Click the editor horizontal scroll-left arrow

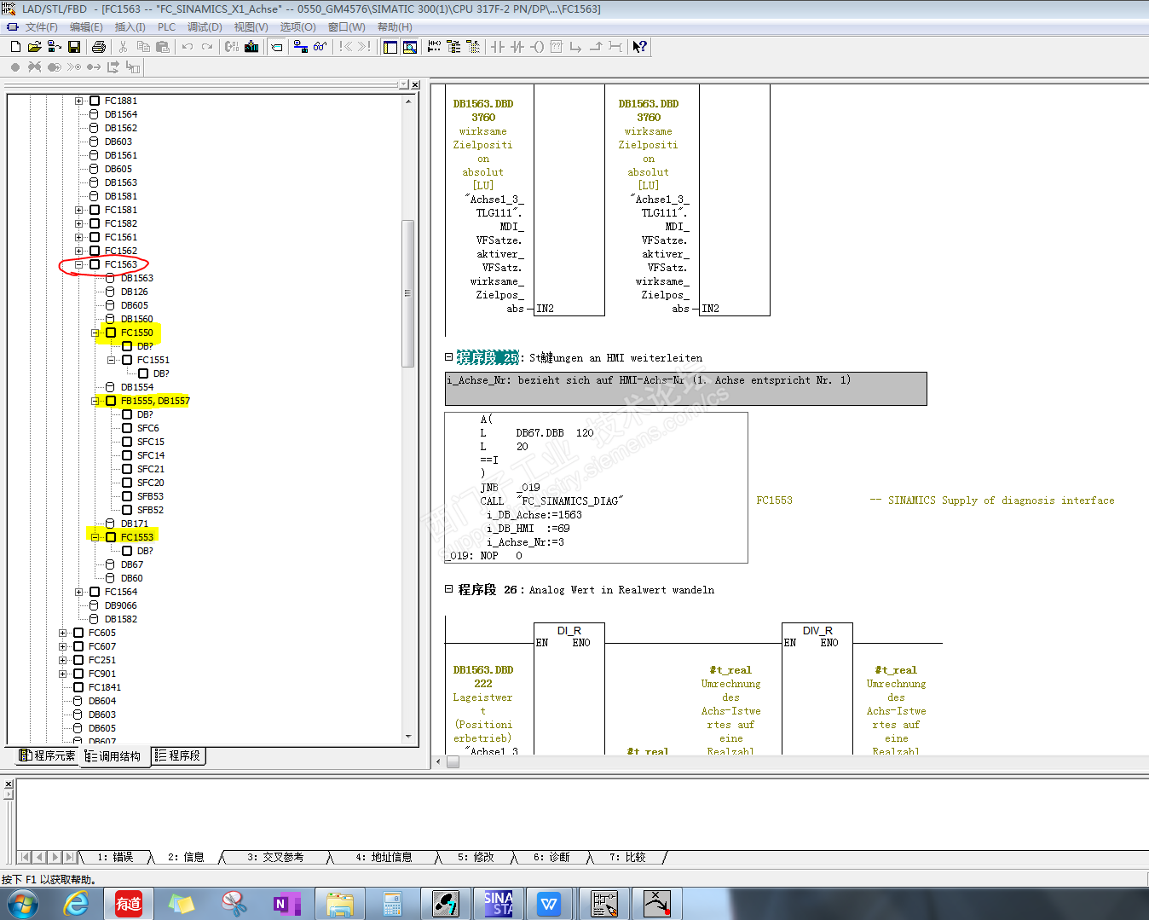click(x=439, y=761)
